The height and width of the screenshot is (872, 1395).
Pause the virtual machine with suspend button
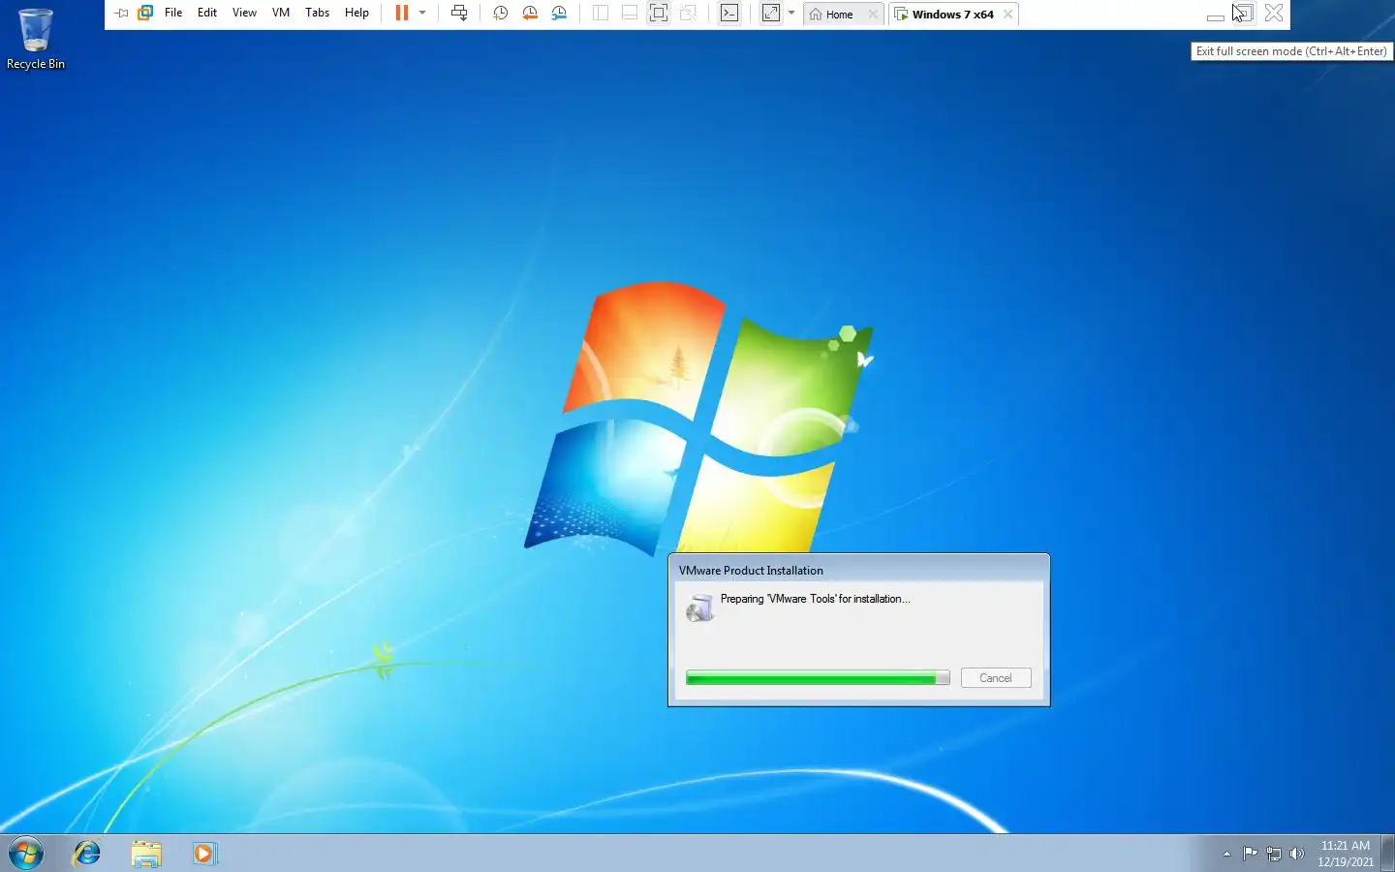402,14
